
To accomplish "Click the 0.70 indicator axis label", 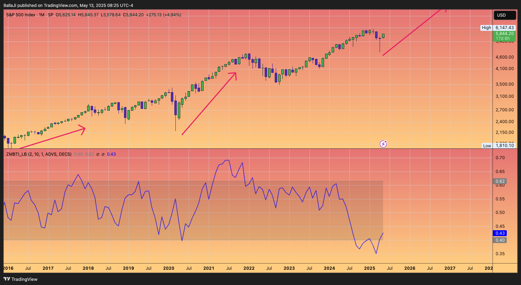I will tap(500, 158).
